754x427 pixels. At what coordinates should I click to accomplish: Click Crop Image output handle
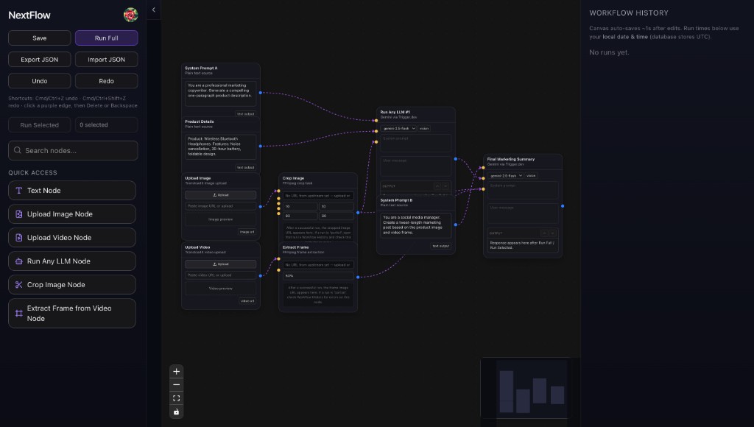tap(358, 213)
